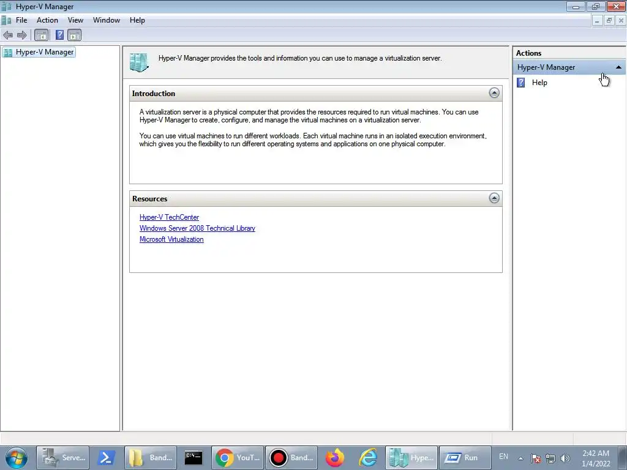Click the Back arrow toolbar icon

pyautogui.click(x=8, y=35)
